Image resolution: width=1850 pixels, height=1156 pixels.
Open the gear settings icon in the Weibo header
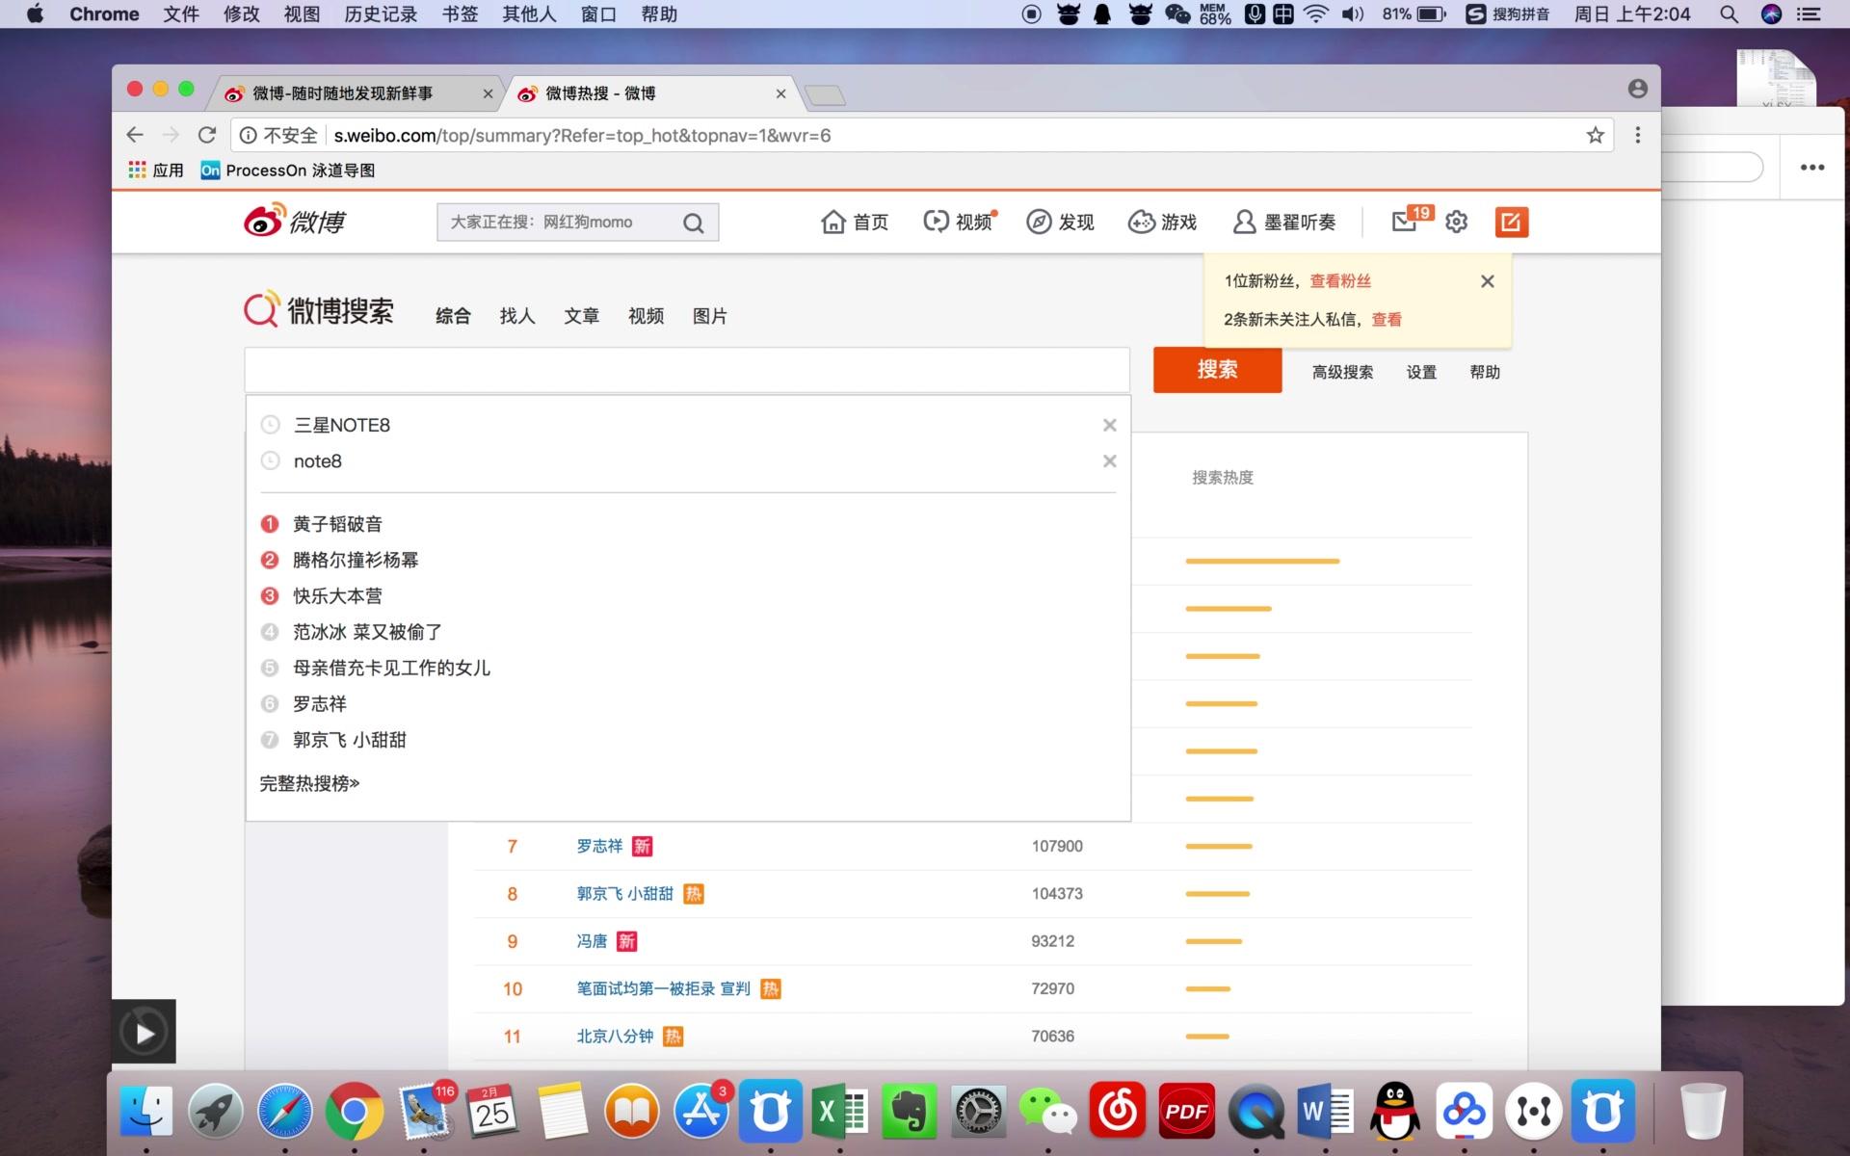click(x=1456, y=222)
